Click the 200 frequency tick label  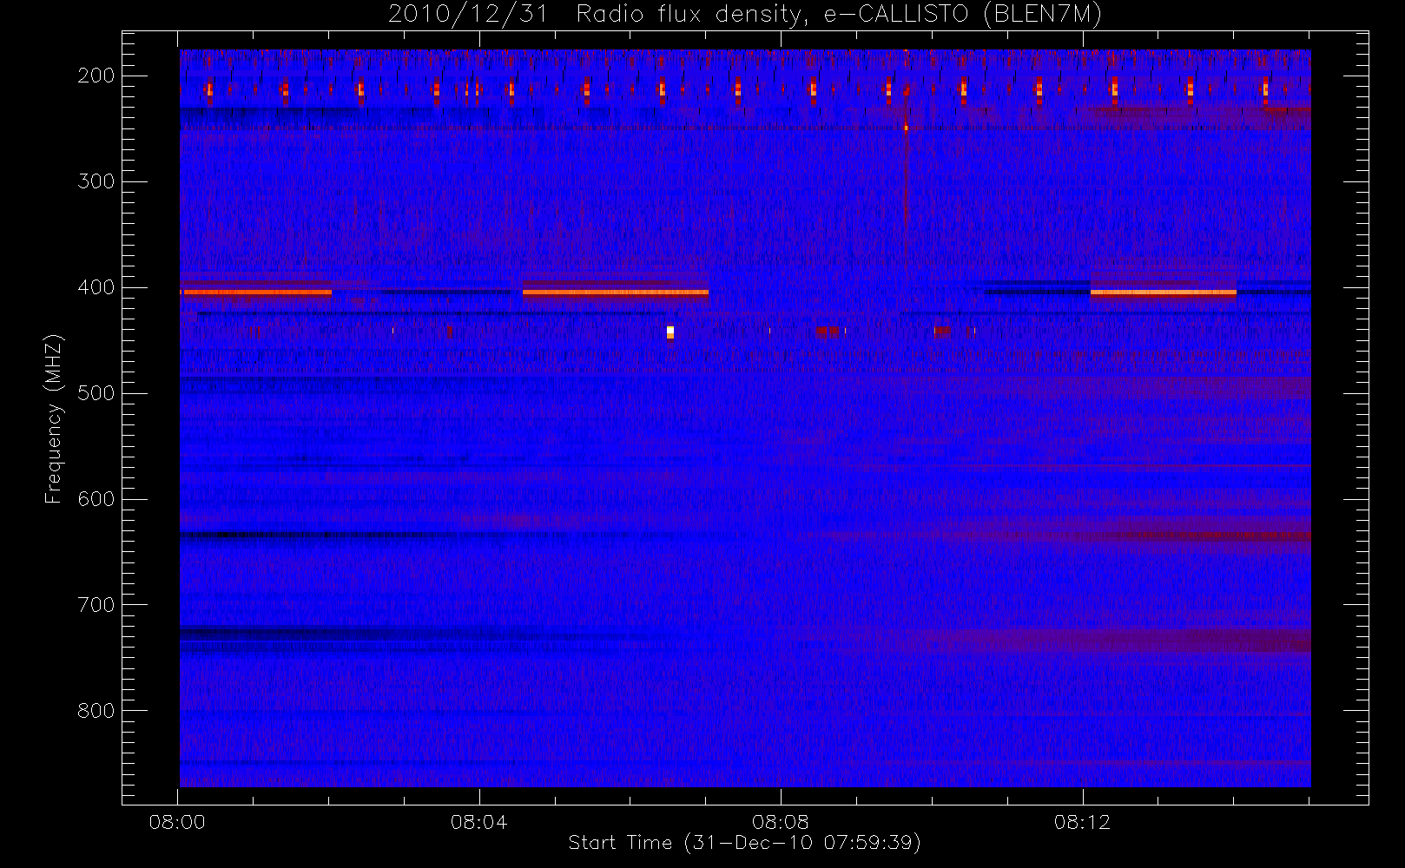pos(96,76)
